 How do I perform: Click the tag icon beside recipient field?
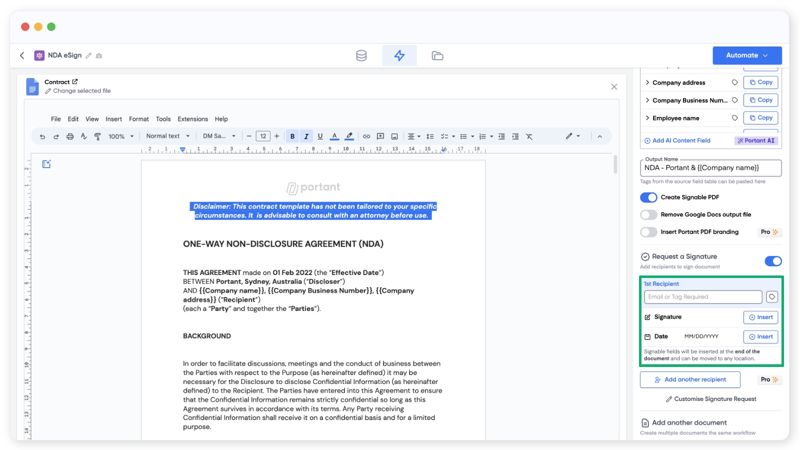coord(772,297)
